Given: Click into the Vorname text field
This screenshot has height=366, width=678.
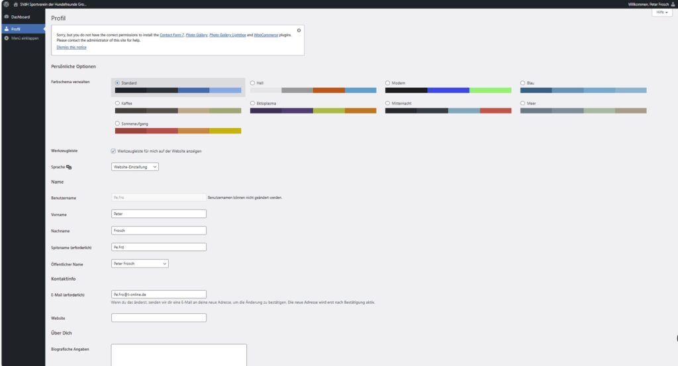Looking at the screenshot, I should click(x=159, y=214).
